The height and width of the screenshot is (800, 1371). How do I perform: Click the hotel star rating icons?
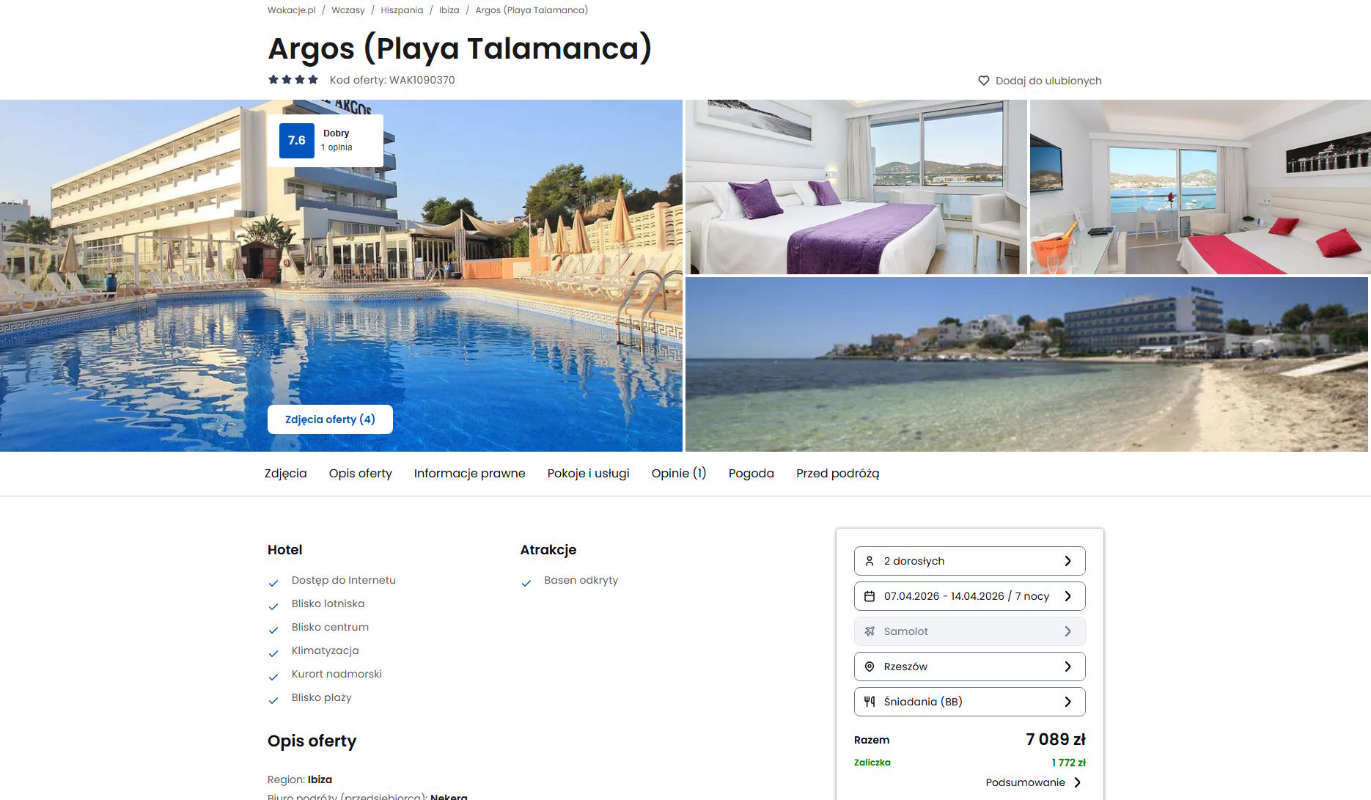tap(293, 80)
